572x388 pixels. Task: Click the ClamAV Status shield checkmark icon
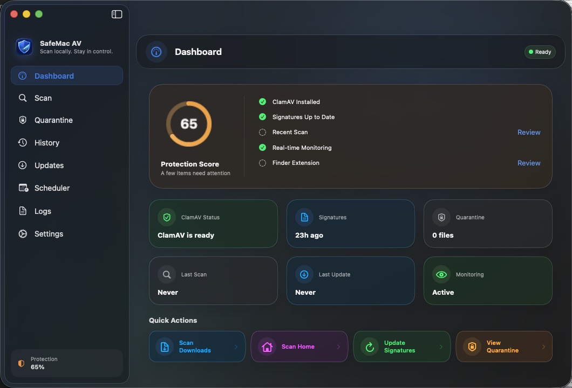[x=167, y=218]
